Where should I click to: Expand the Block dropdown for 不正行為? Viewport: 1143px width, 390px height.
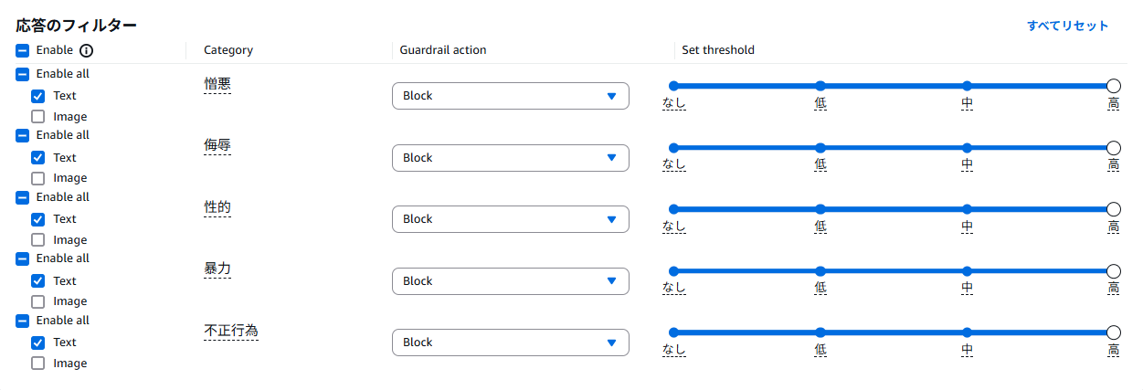tap(510, 343)
